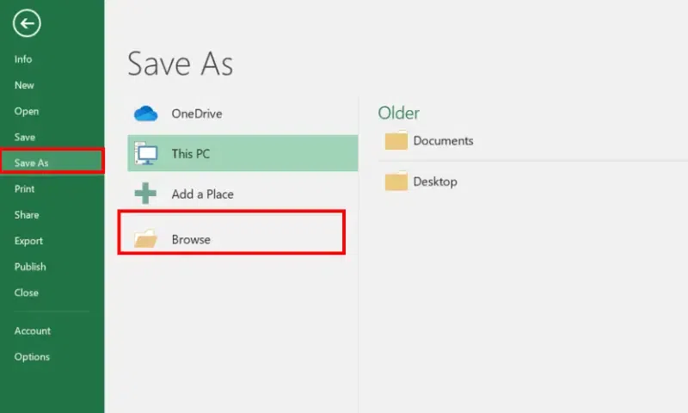Select the OneDrive label
Viewport: 688px width, 413px height.
click(x=197, y=114)
